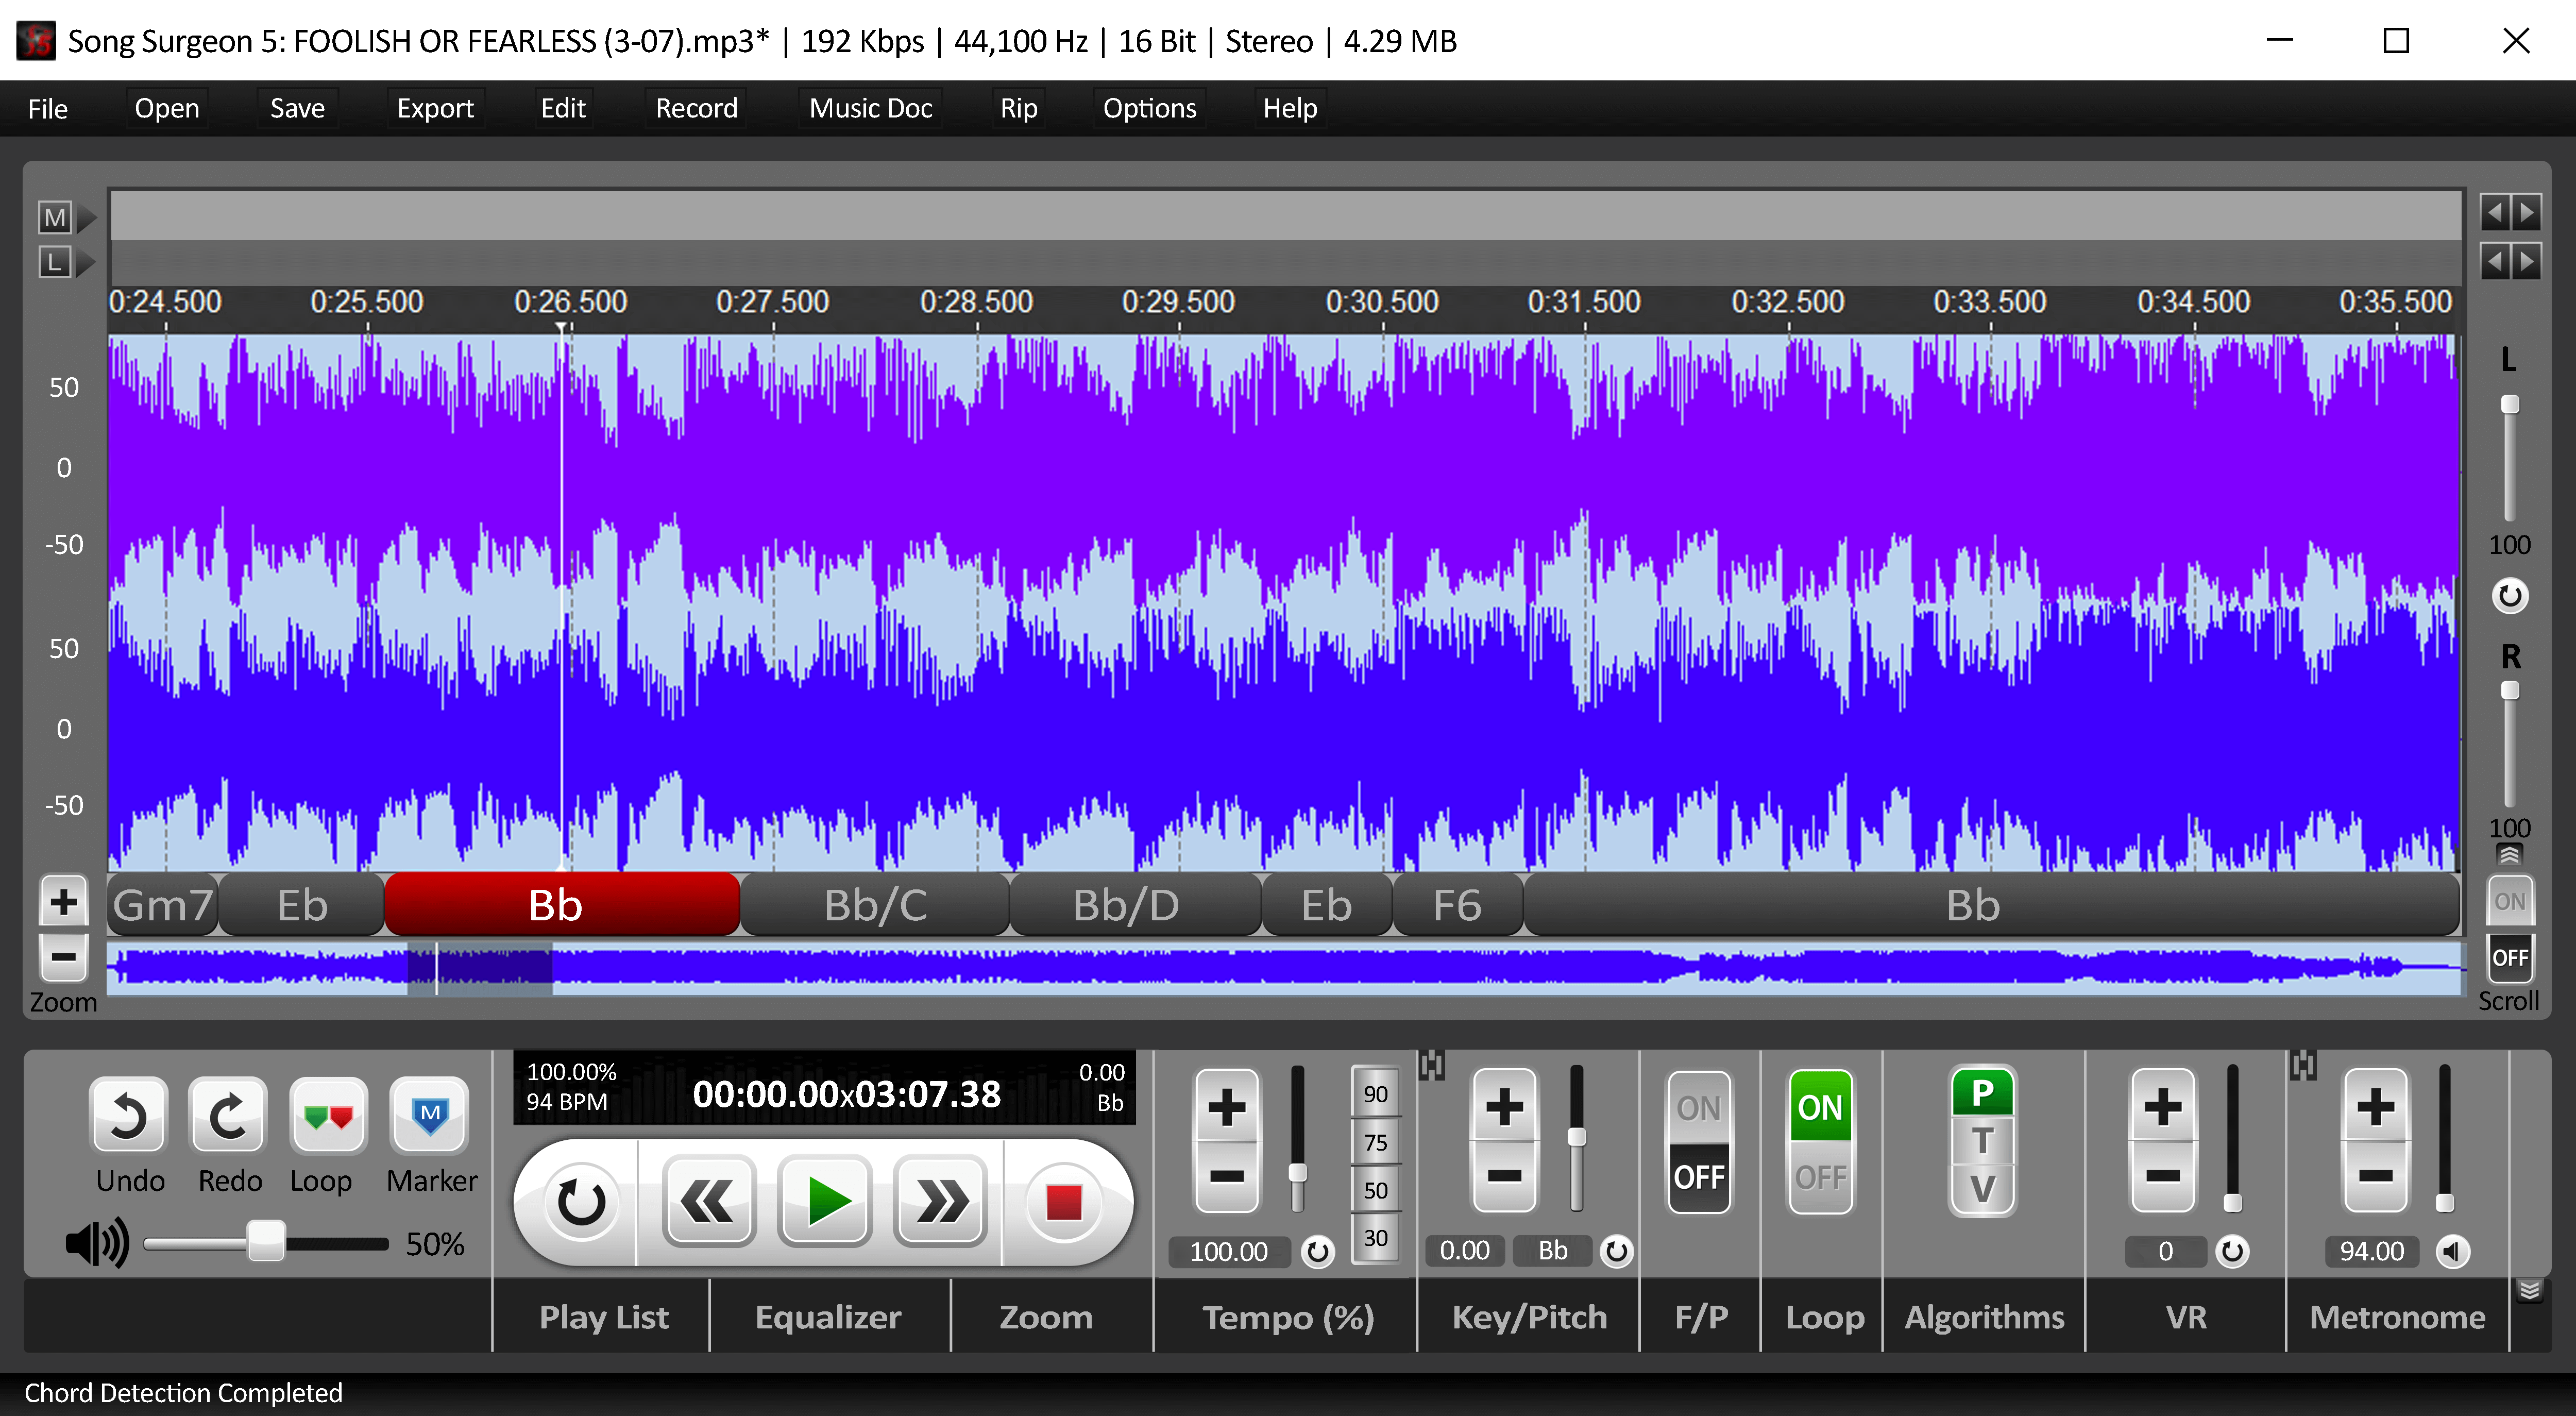Click the overview waveform navigator
The image size is (2576, 1416).
(1285, 967)
